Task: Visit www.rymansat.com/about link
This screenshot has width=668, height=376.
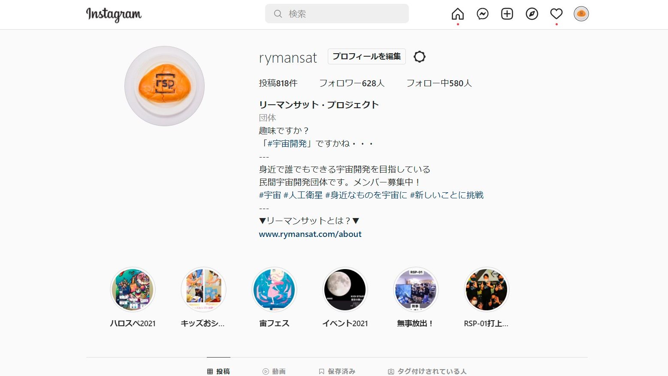Action: (x=310, y=234)
